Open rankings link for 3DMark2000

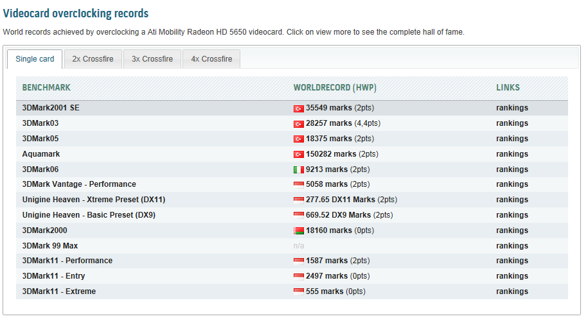point(512,230)
